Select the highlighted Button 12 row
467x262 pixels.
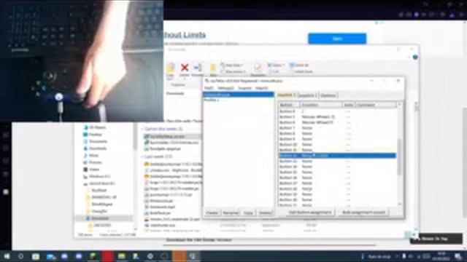[337, 155]
